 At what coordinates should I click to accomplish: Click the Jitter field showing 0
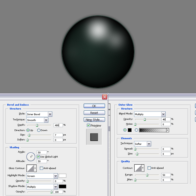point(166,180)
